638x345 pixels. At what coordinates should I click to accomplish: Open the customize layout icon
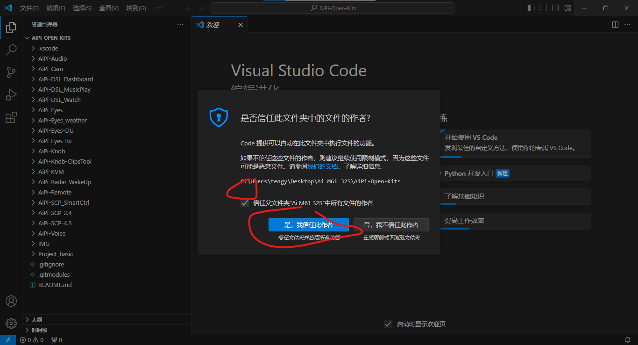click(567, 8)
